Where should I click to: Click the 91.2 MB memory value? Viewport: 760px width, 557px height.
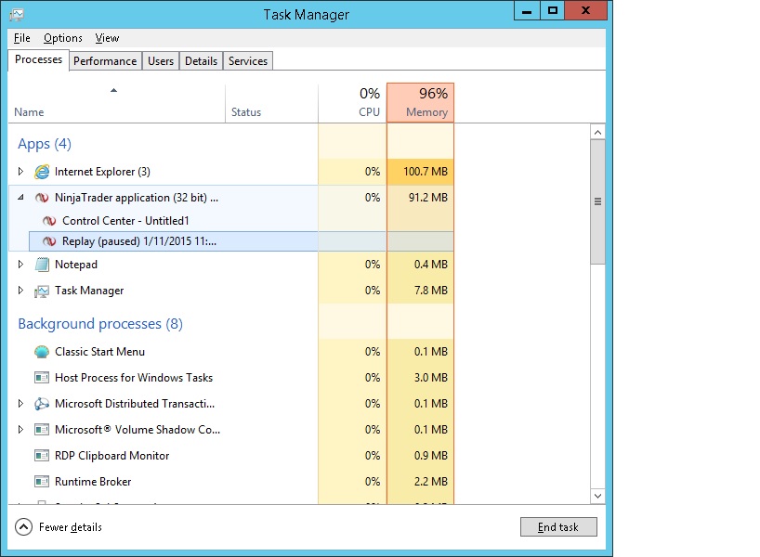point(428,198)
